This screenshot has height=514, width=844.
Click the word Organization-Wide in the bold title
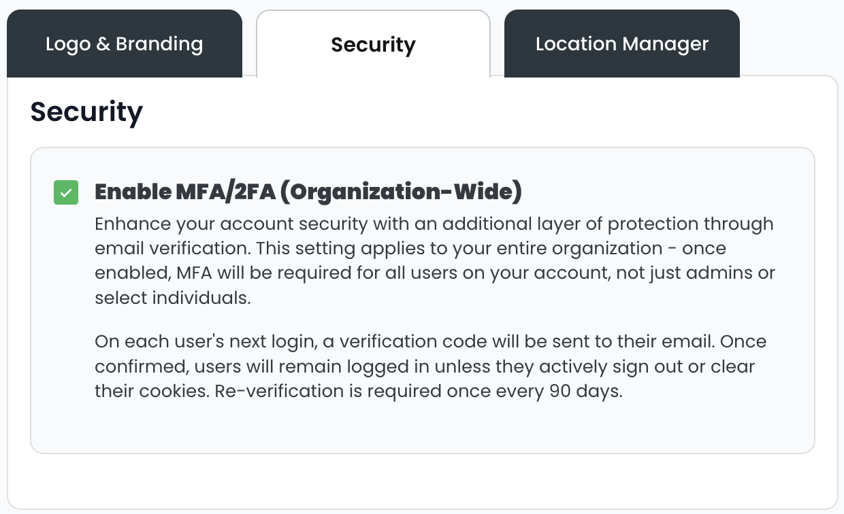401,192
